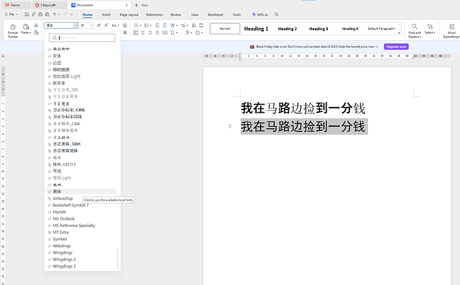Switch to the Page Layout tab

tap(129, 15)
